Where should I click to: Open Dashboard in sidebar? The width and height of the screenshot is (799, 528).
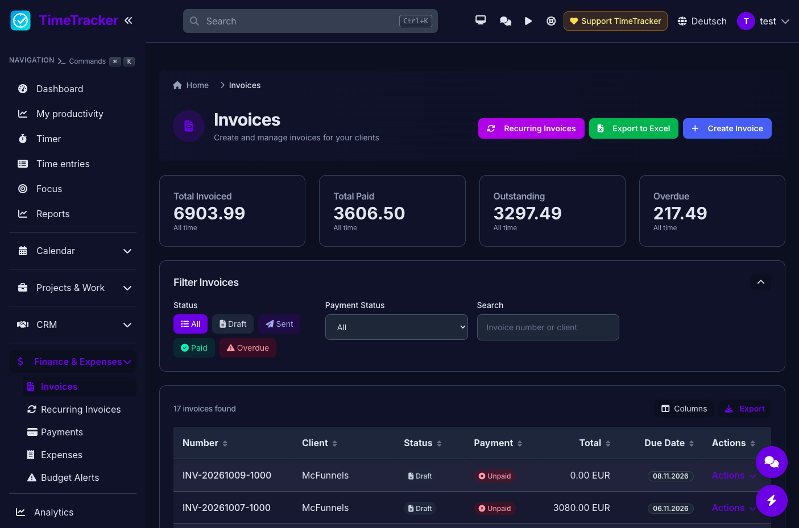(x=73, y=89)
